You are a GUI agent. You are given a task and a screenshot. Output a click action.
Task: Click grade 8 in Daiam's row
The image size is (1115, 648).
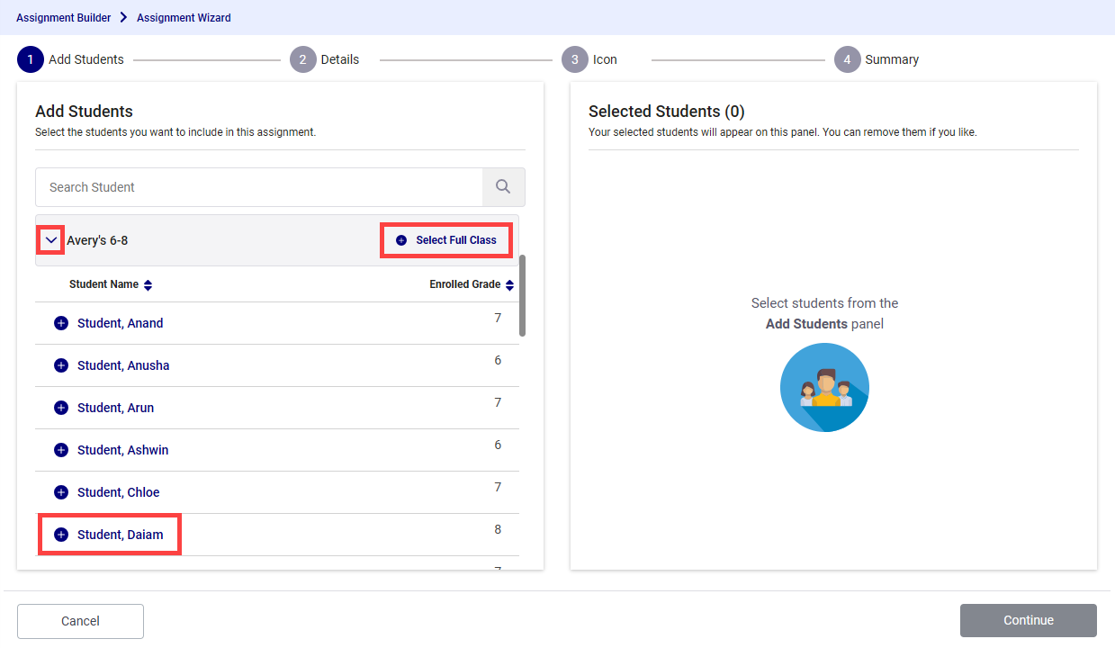498,529
